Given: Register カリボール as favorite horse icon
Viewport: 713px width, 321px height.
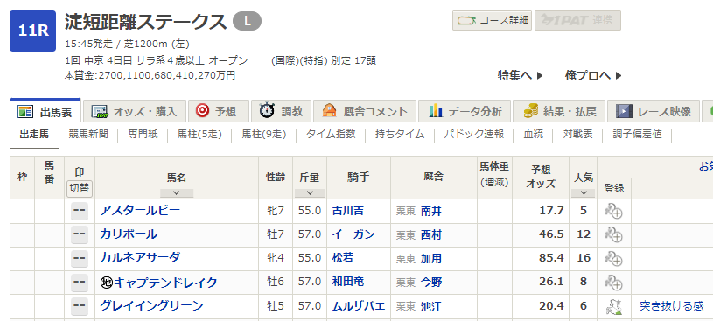Looking at the screenshot, I should (614, 234).
